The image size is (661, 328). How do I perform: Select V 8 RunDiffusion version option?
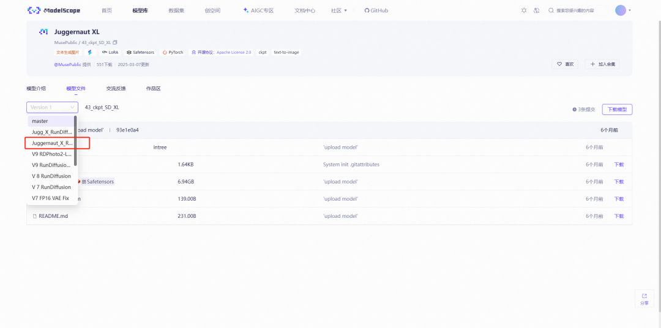click(51, 176)
